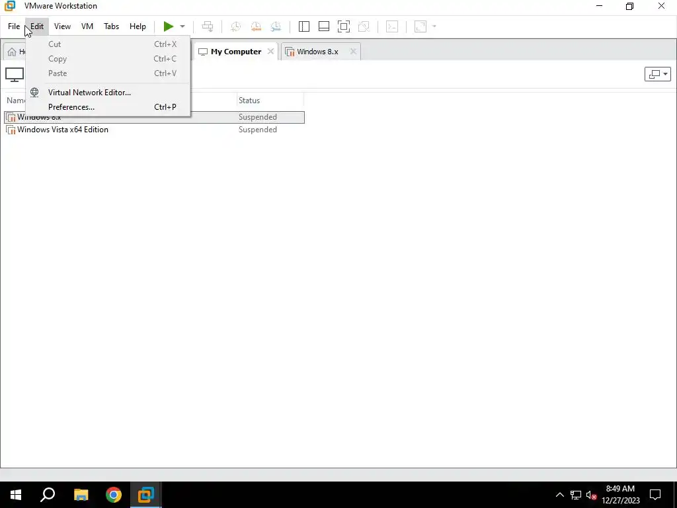Close the Windows 8.x tab

click(353, 52)
